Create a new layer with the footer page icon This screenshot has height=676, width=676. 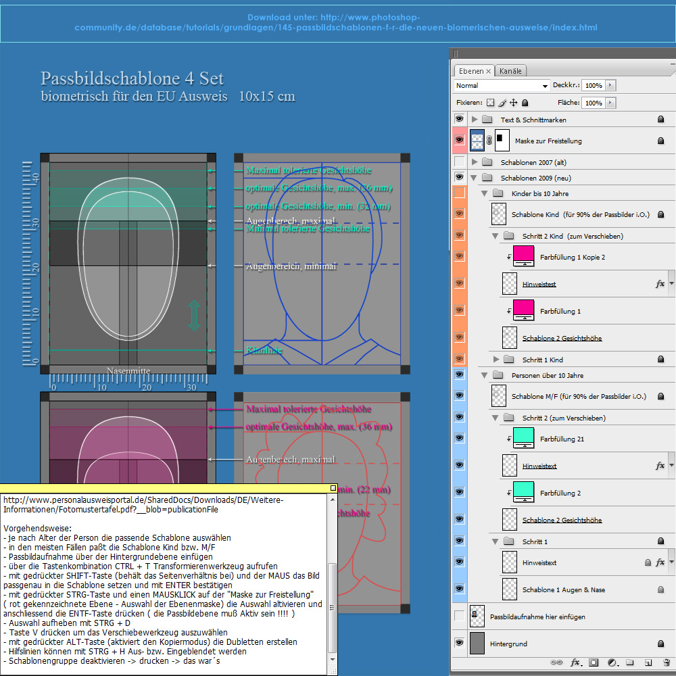pos(648,662)
